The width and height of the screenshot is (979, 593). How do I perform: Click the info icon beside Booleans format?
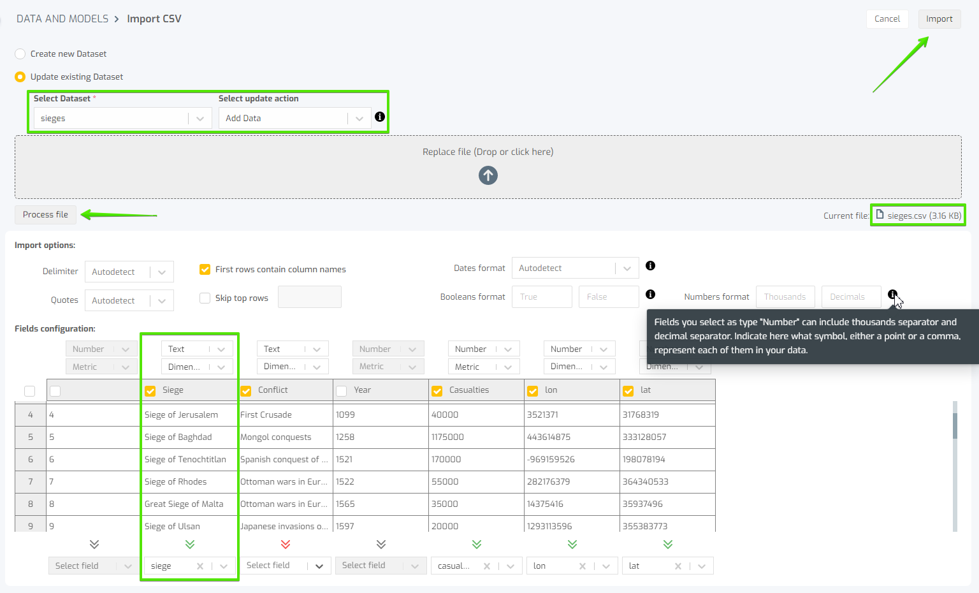pos(650,294)
